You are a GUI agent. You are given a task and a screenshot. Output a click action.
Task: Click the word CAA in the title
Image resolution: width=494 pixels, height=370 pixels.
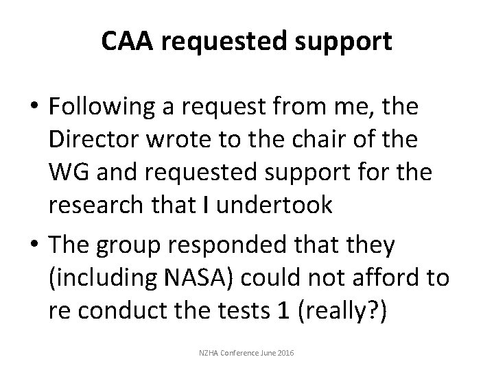coord(128,40)
